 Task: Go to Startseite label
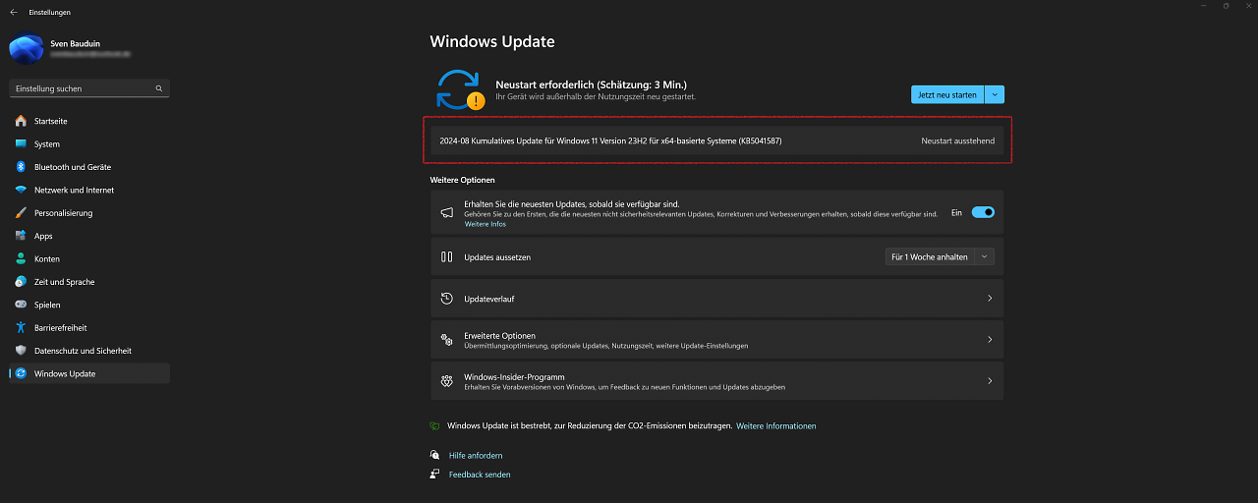click(x=51, y=121)
